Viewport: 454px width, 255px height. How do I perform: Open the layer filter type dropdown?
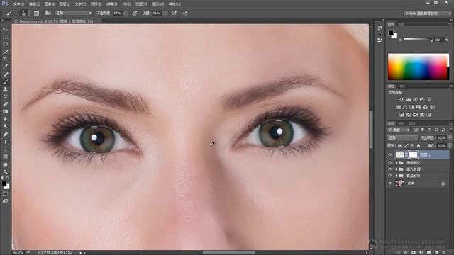pos(399,130)
